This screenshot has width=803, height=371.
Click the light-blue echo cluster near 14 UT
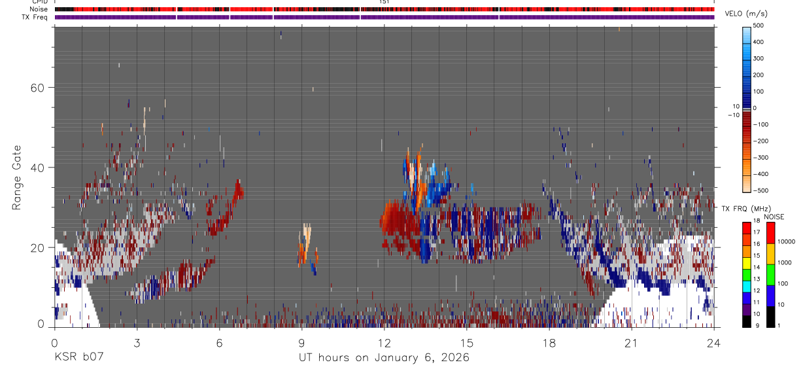(x=437, y=185)
